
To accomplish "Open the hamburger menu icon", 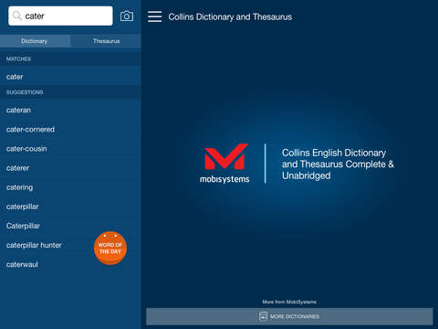I will pos(155,16).
